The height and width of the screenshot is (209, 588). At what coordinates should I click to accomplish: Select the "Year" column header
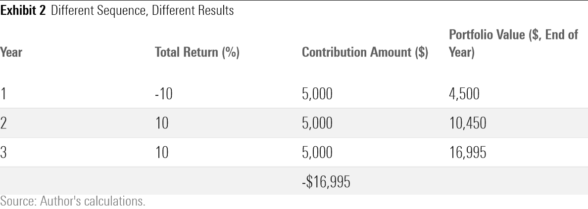click(x=11, y=52)
